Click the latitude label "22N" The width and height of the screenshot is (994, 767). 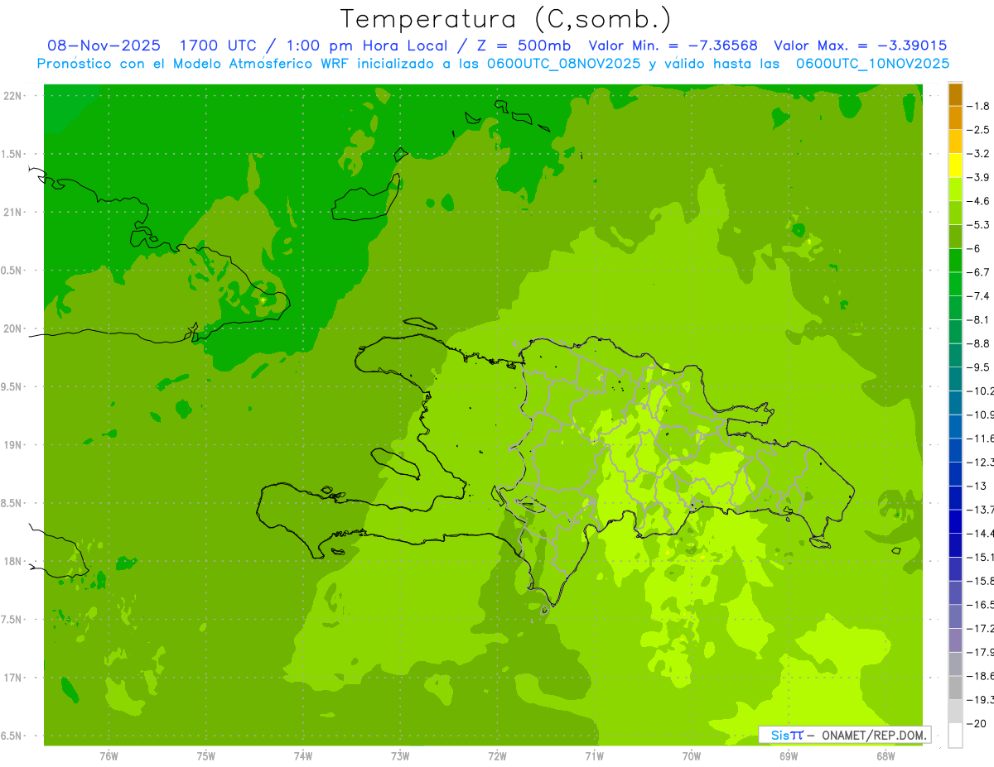coord(13,96)
